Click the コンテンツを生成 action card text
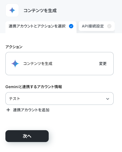Image resolution: width=122 pixels, height=152 pixels. (38, 64)
